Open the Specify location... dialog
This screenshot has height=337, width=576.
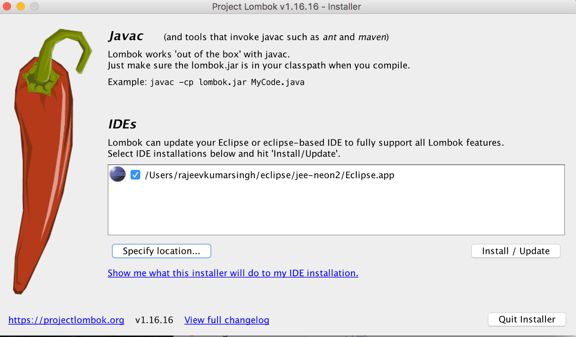coord(161,251)
